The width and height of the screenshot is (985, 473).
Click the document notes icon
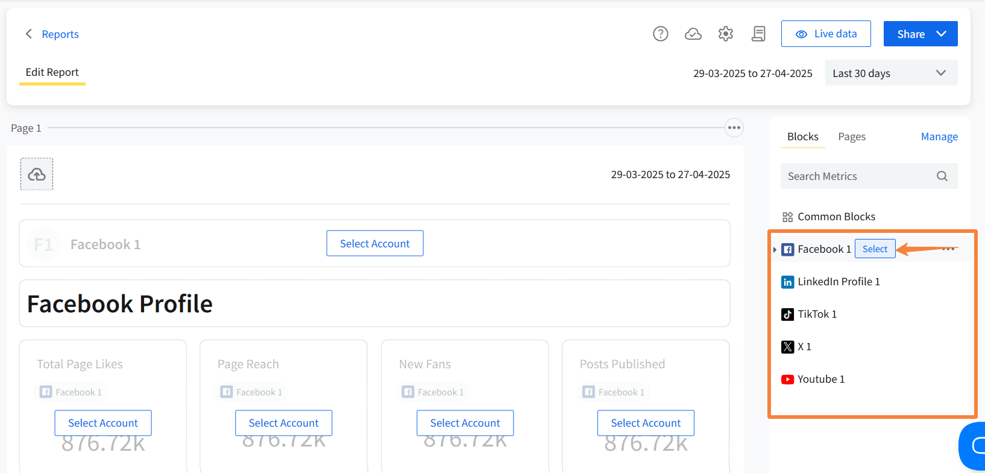click(758, 34)
